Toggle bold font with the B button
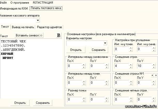Screen dimensions: 158x109 pyautogui.click(x=59, y=35)
